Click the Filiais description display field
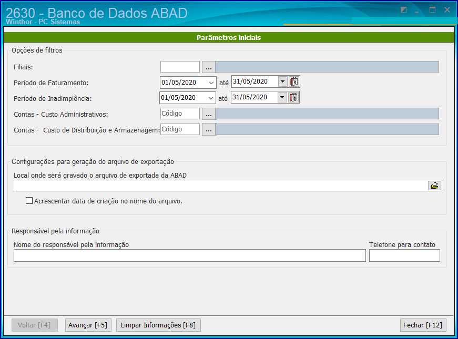458x339 pixels. pos(327,67)
